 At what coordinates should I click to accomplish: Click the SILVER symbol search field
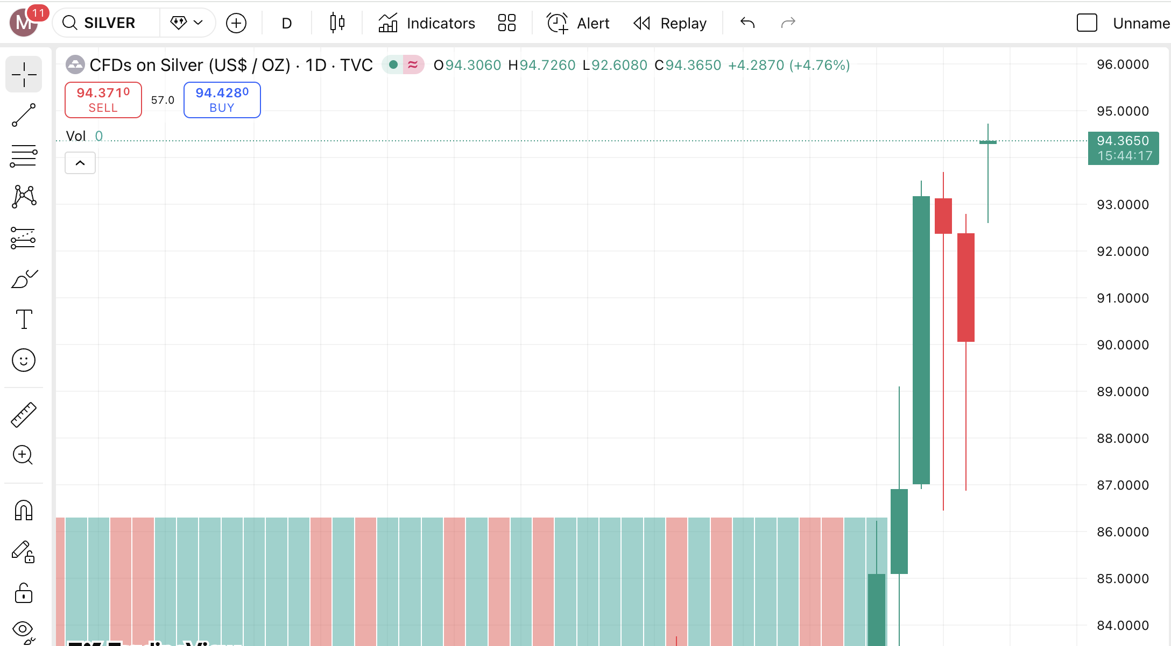pos(109,23)
